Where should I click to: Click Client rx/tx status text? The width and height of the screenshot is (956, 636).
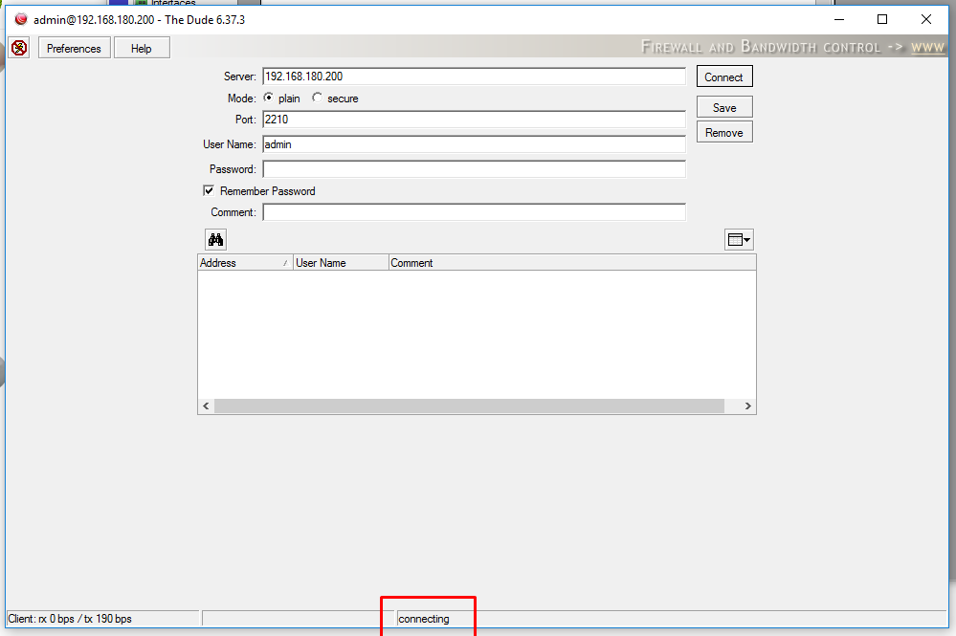(x=70, y=619)
